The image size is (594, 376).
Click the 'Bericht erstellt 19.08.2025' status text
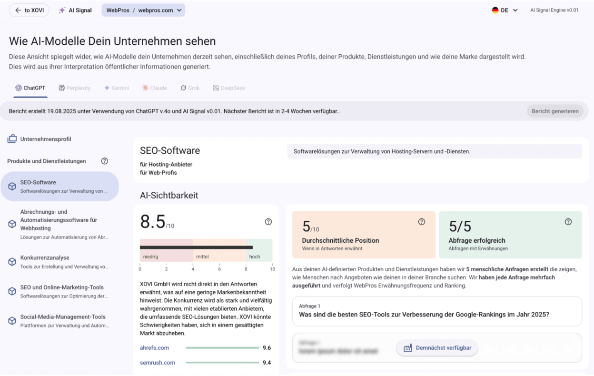point(174,111)
